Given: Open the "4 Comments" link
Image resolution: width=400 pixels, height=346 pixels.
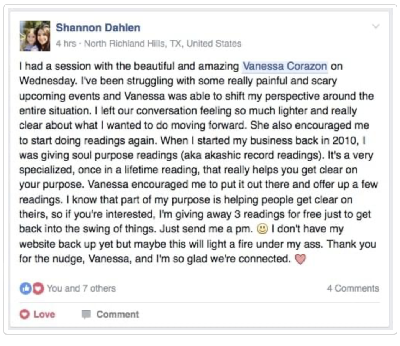Looking at the screenshot, I should point(352,288).
